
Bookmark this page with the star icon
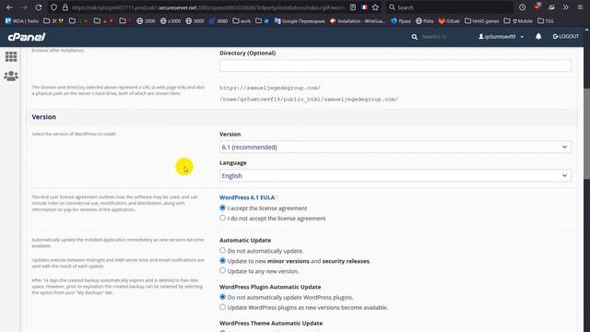(375, 7)
